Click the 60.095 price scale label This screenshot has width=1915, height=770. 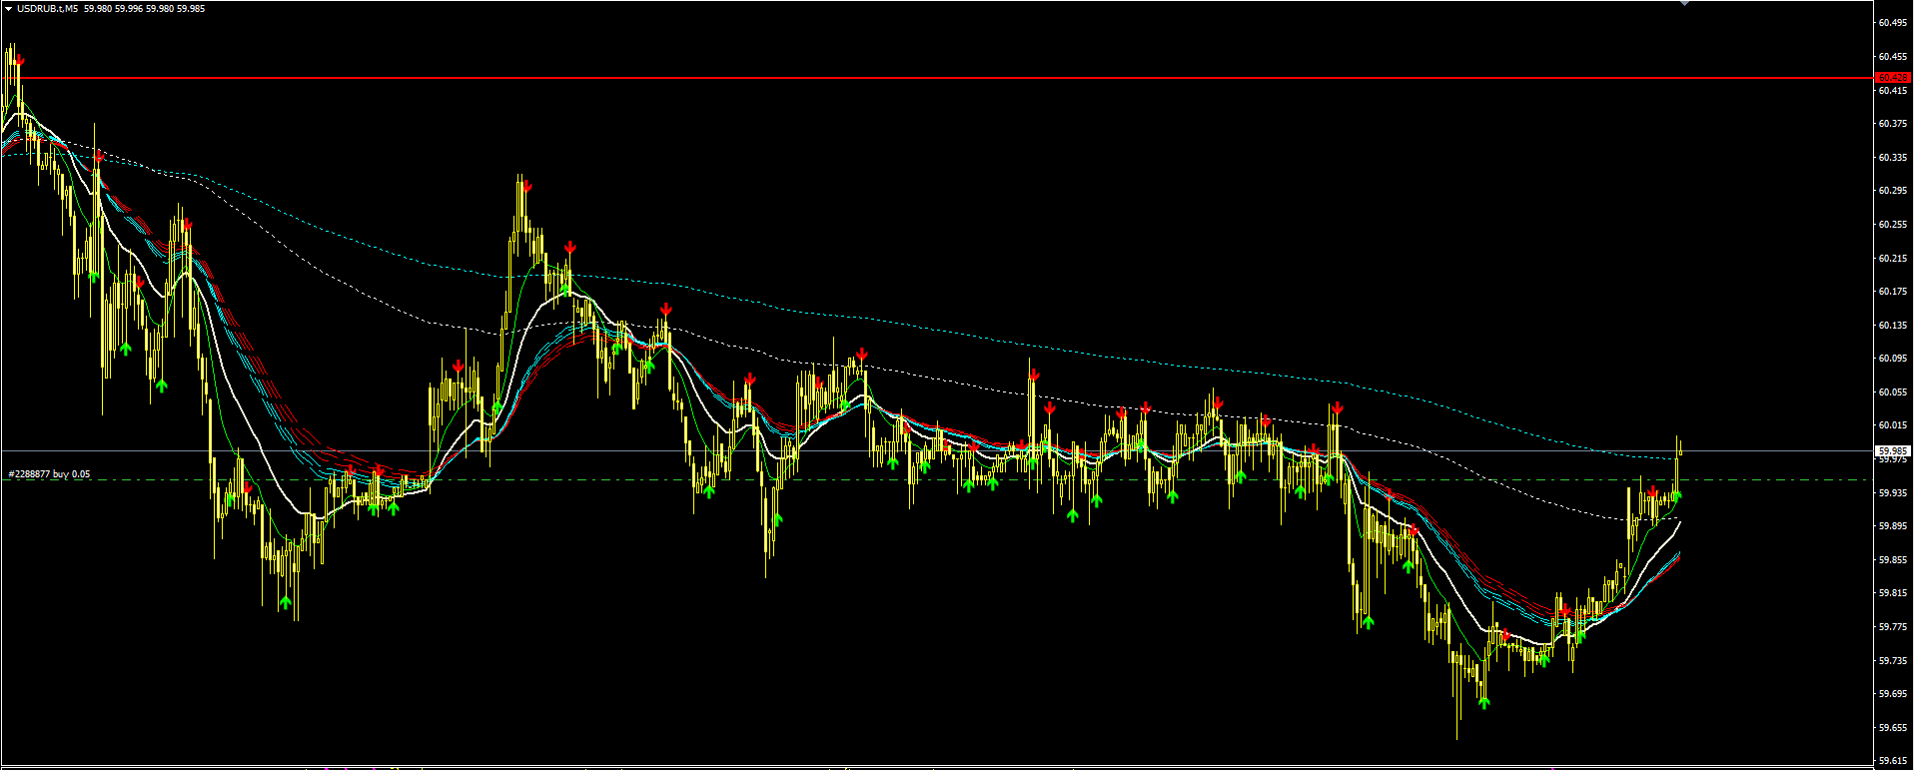coord(1891,358)
